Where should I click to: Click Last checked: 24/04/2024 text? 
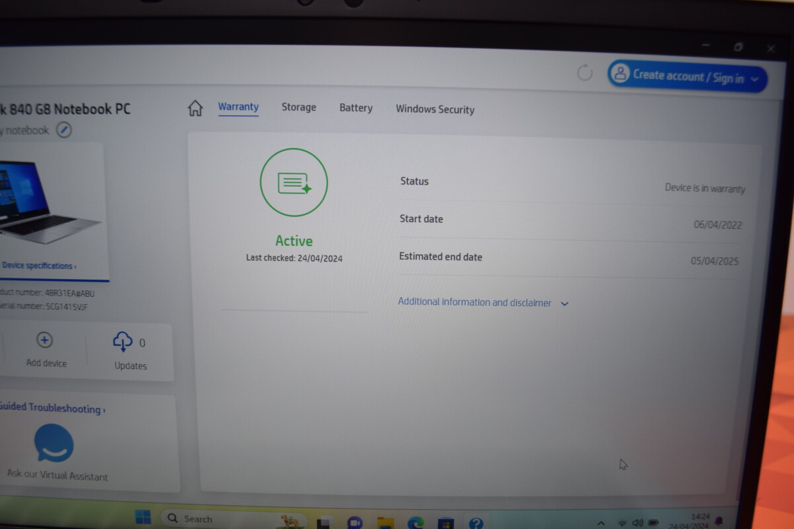pos(294,258)
